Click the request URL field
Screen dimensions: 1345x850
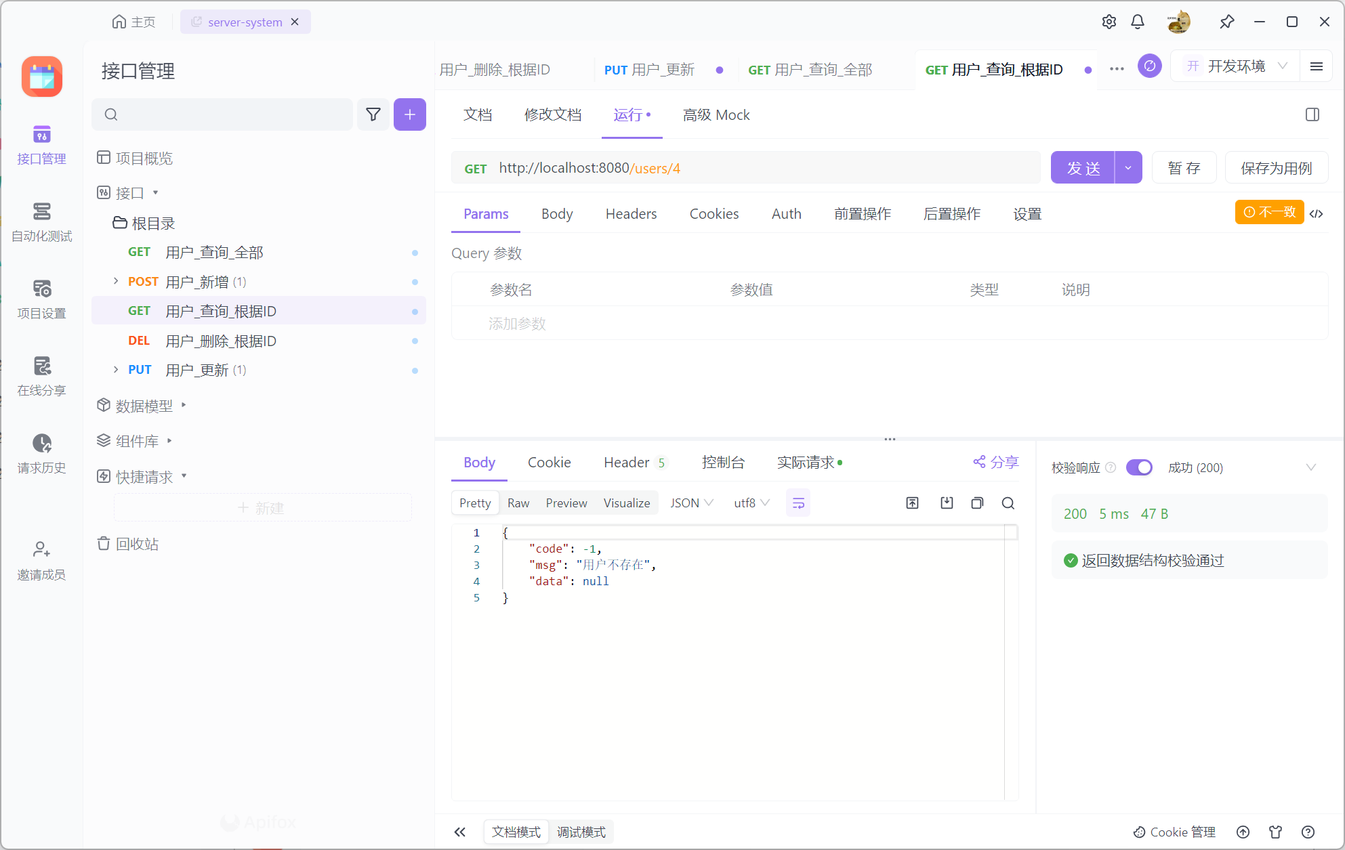[x=745, y=168]
